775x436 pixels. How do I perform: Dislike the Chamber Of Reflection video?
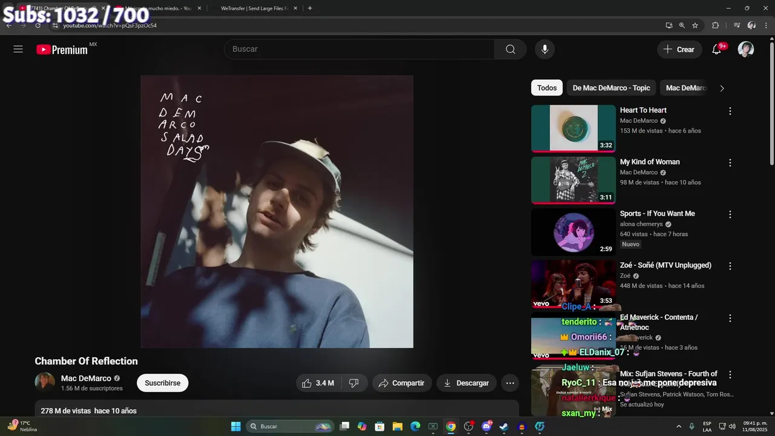click(x=354, y=383)
